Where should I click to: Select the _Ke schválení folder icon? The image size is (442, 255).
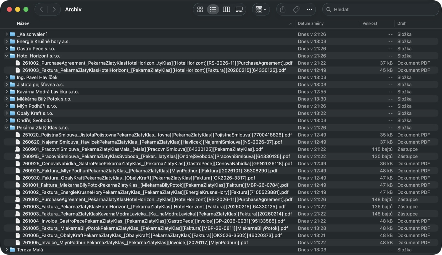[x=12, y=34]
